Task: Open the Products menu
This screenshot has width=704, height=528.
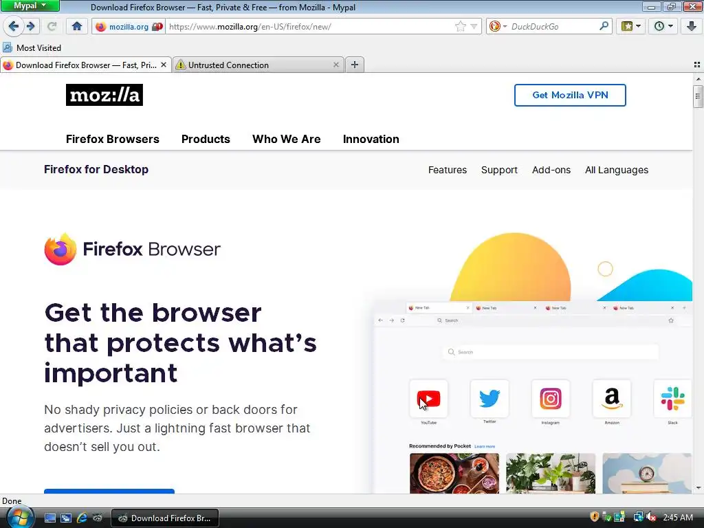Action: click(206, 139)
